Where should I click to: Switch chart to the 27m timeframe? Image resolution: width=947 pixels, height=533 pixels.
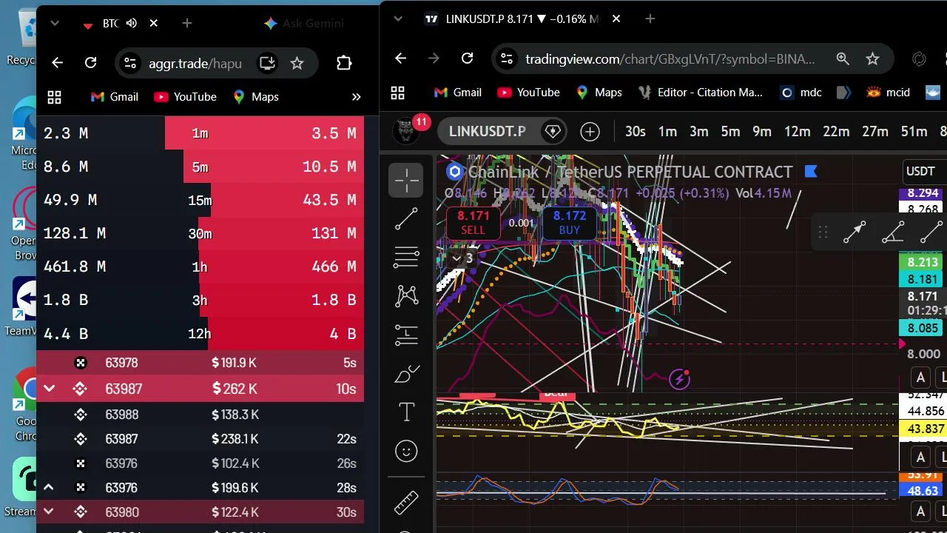click(x=875, y=132)
